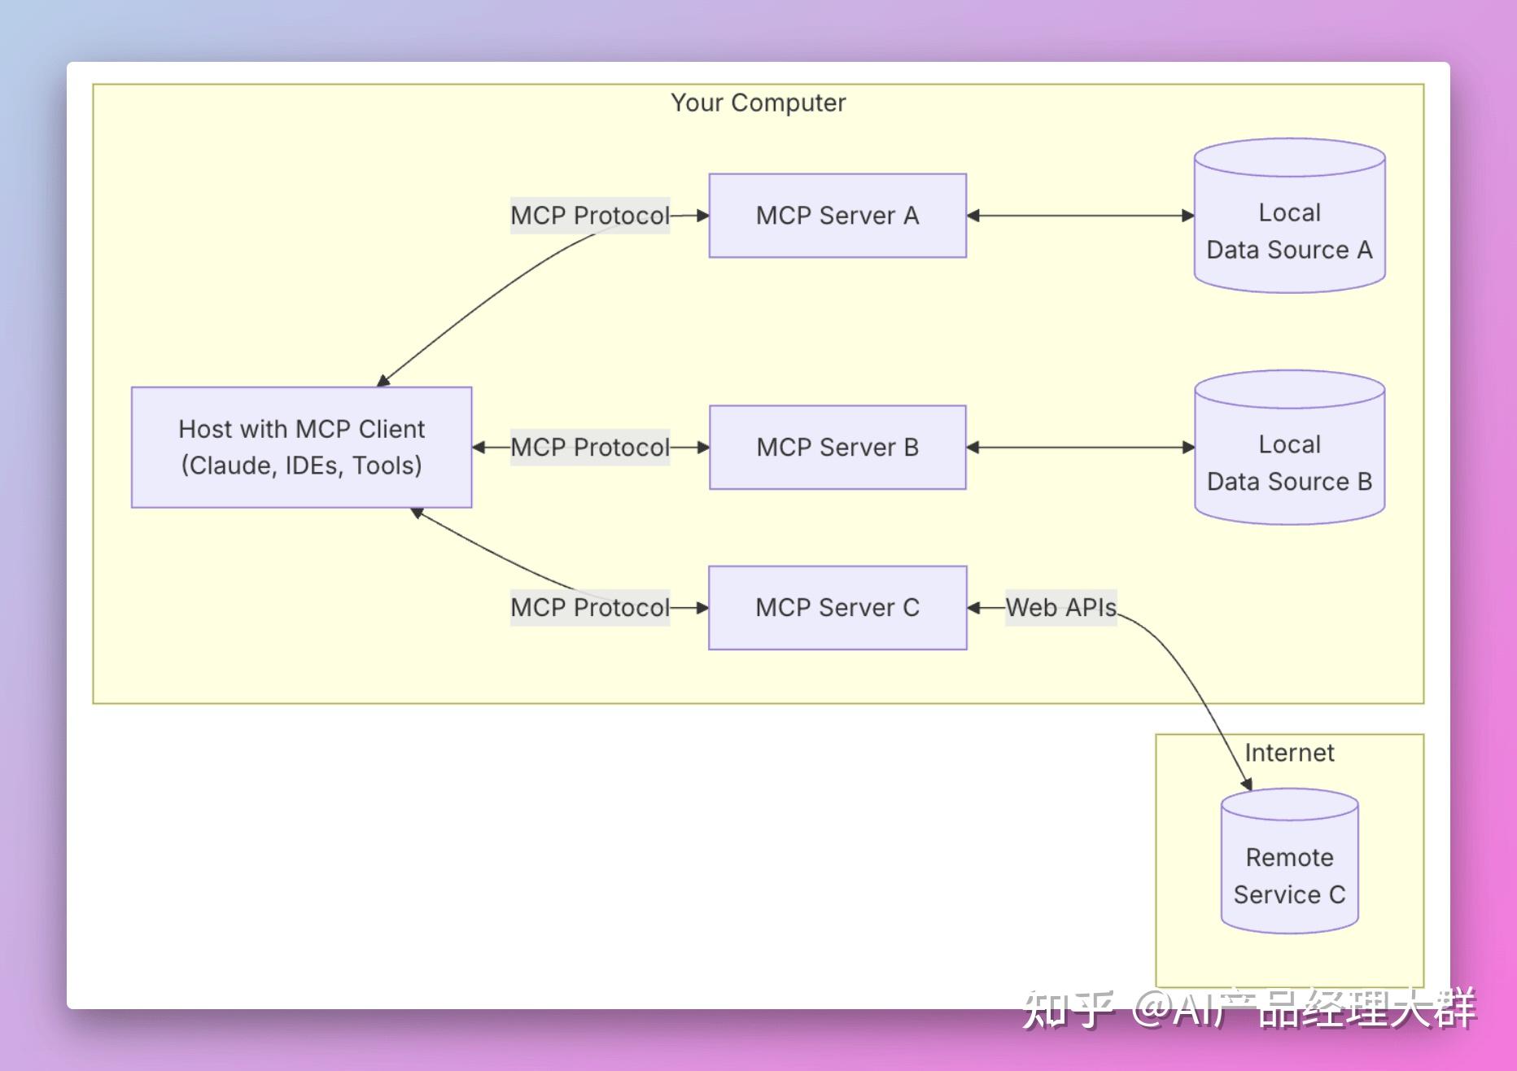Image resolution: width=1517 pixels, height=1071 pixels.
Task: Click the Web APIs label
Action: click(x=1060, y=607)
